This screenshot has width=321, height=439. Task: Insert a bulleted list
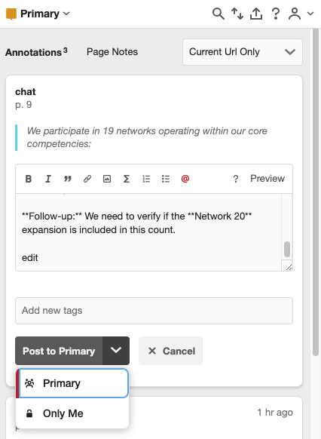click(x=166, y=179)
